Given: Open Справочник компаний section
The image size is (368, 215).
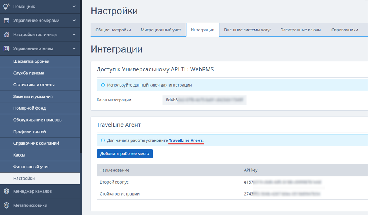Looking at the screenshot, I should pos(40,143).
